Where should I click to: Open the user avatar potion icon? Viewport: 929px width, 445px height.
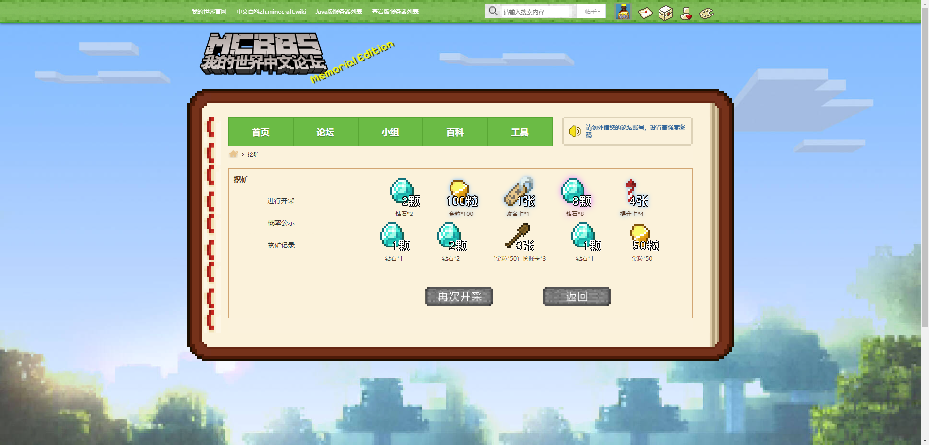(x=623, y=12)
